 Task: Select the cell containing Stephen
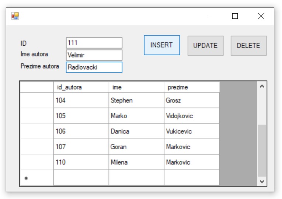point(136,100)
